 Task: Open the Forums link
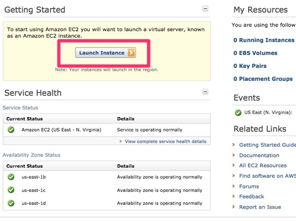point(249,187)
